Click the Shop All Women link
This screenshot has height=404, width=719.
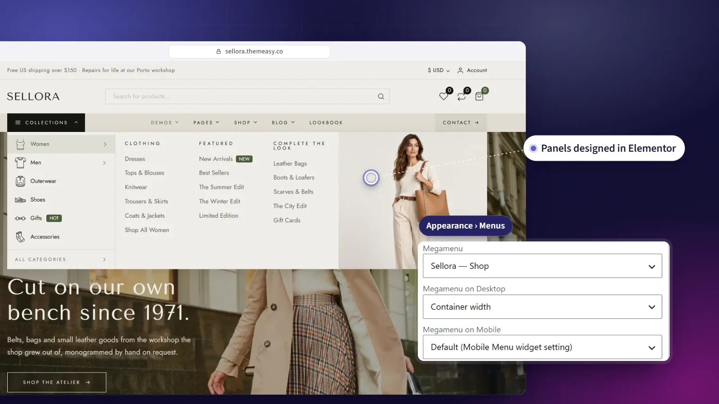tap(147, 230)
